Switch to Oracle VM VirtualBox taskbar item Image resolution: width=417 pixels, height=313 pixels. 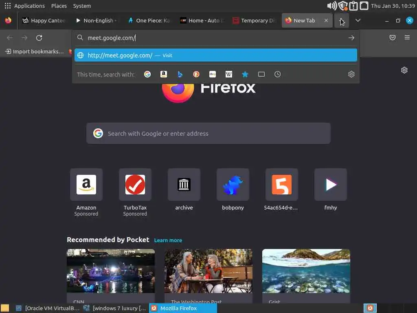click(x=48, y=308)
